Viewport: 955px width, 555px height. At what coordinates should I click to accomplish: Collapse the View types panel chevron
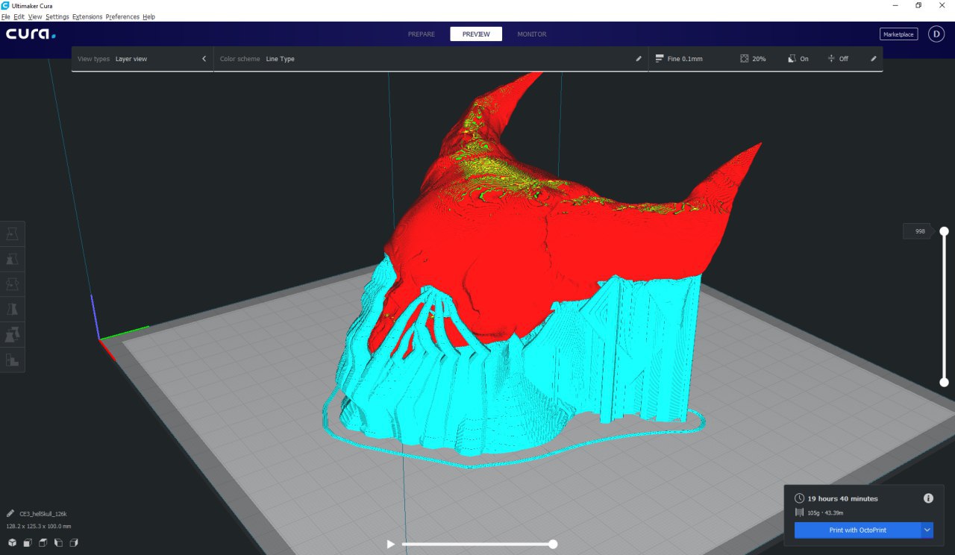204,58
